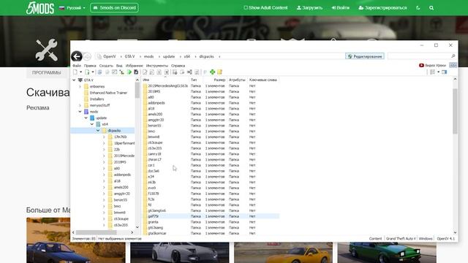Collapse the mods tree node

point(80,112)
